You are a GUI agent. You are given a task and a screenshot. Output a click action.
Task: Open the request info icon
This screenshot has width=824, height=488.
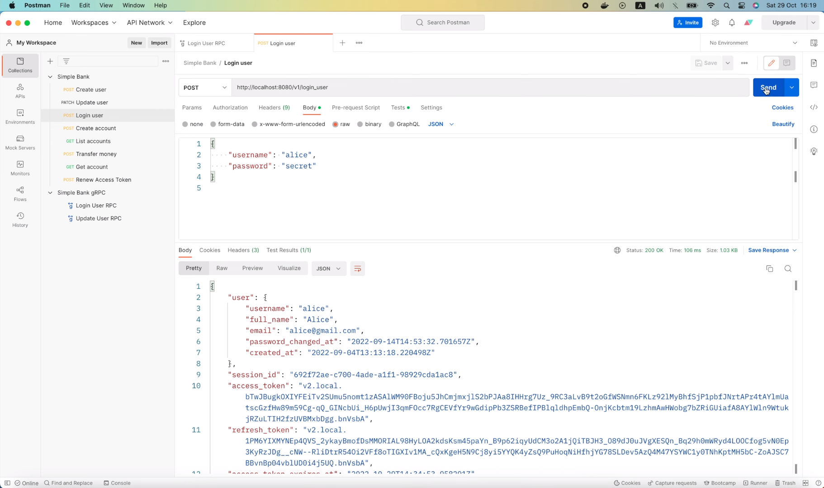tap(814, 129)
